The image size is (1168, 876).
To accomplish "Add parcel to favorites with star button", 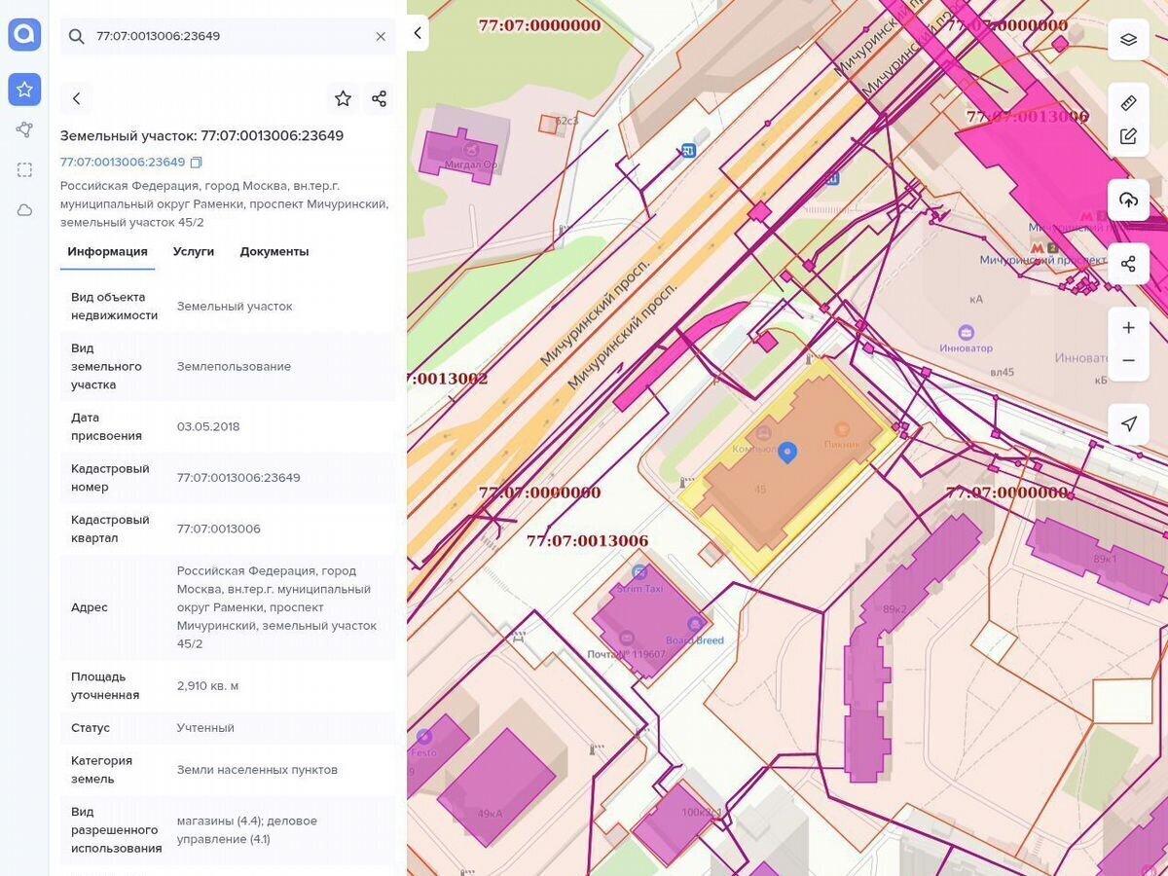I will coord(343,98).
